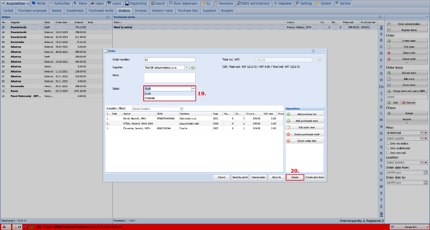
Task: Click the Remove label button
Action: click(x=408, y=103)
